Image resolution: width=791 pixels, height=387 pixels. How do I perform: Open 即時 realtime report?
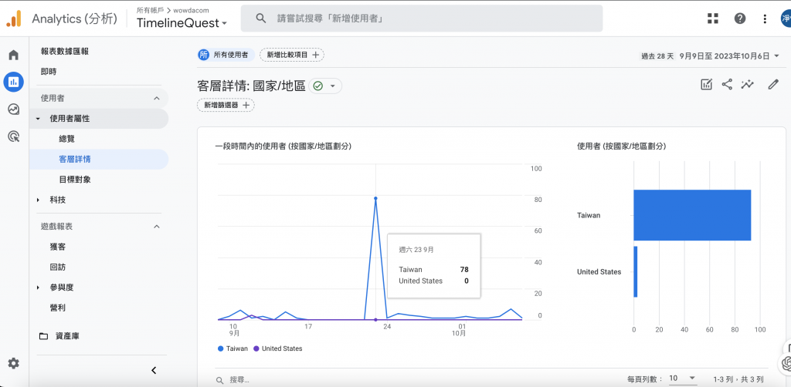pyautogui.click(x=49, y=72)
